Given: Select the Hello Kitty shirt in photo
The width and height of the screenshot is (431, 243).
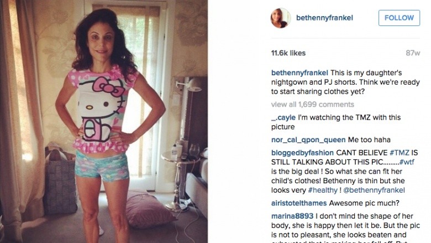Looking at the screenshot, I should (102, 109).
